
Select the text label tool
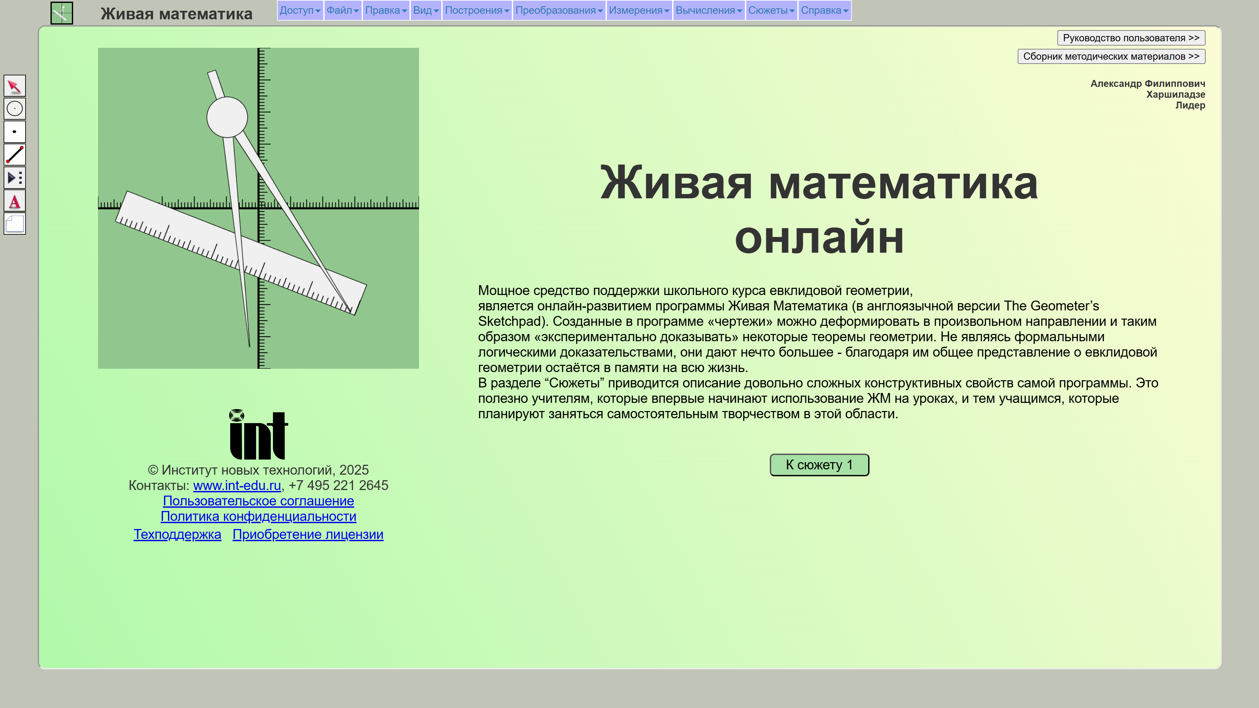click(x=15, y=201)
